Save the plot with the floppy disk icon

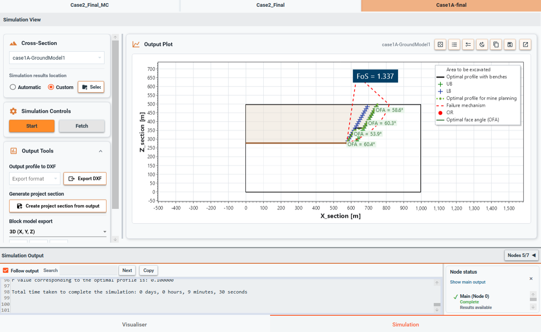coord(510,44)
